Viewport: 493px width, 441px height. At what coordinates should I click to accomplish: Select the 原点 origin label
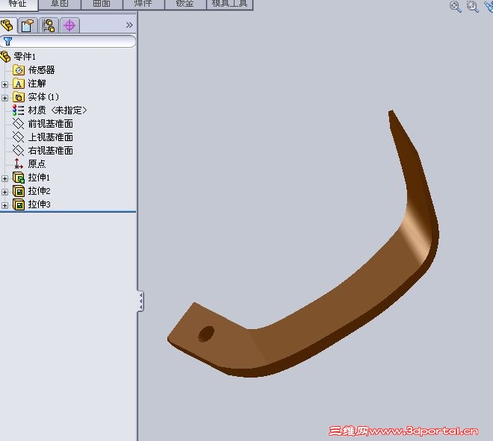click(x=37, y=164)
